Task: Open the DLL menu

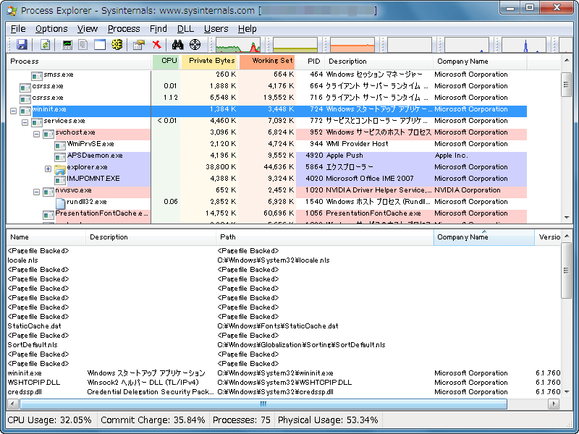Action: pos(185,28)
